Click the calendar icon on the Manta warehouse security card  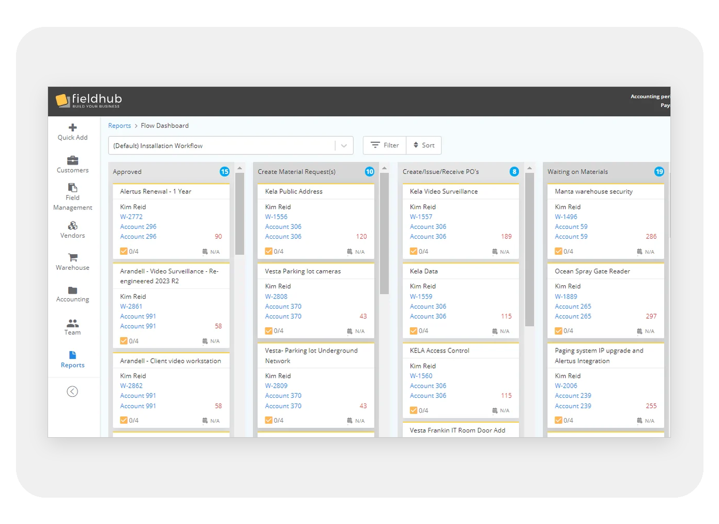(639, 252)
